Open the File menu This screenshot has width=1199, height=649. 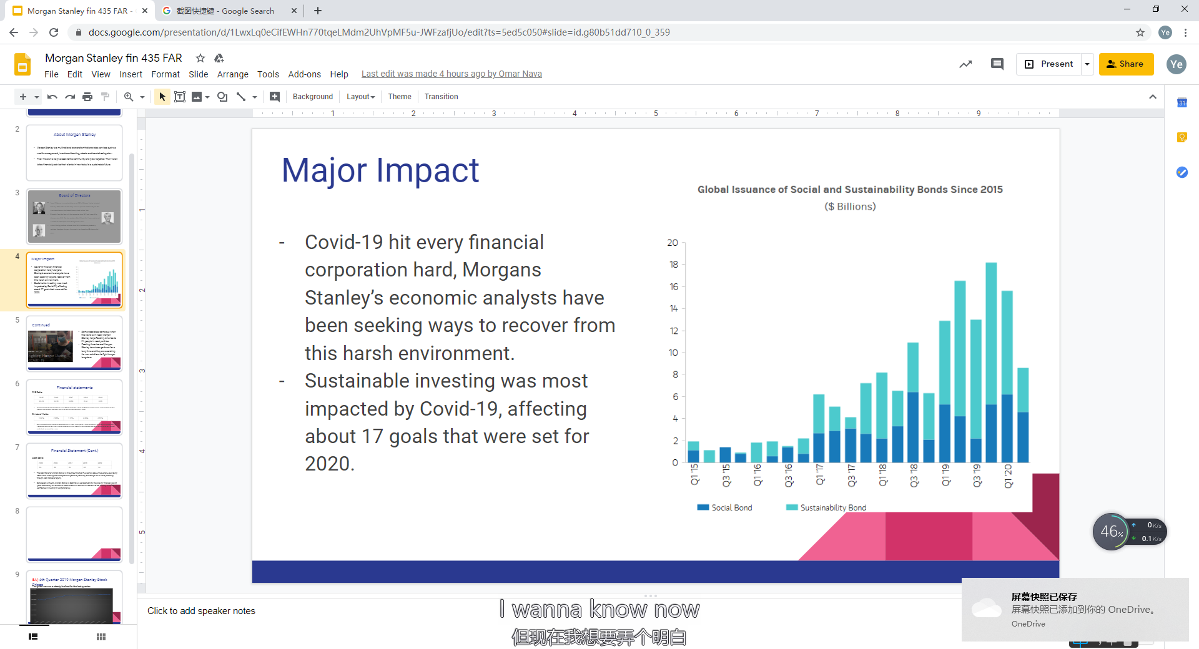[51, 74]
